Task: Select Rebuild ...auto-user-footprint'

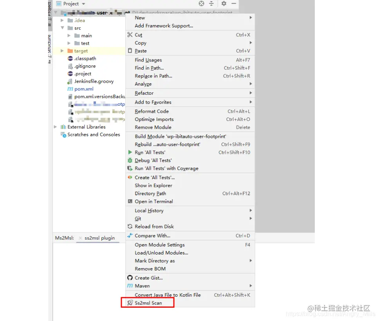Action: click(x=190, y=144)
